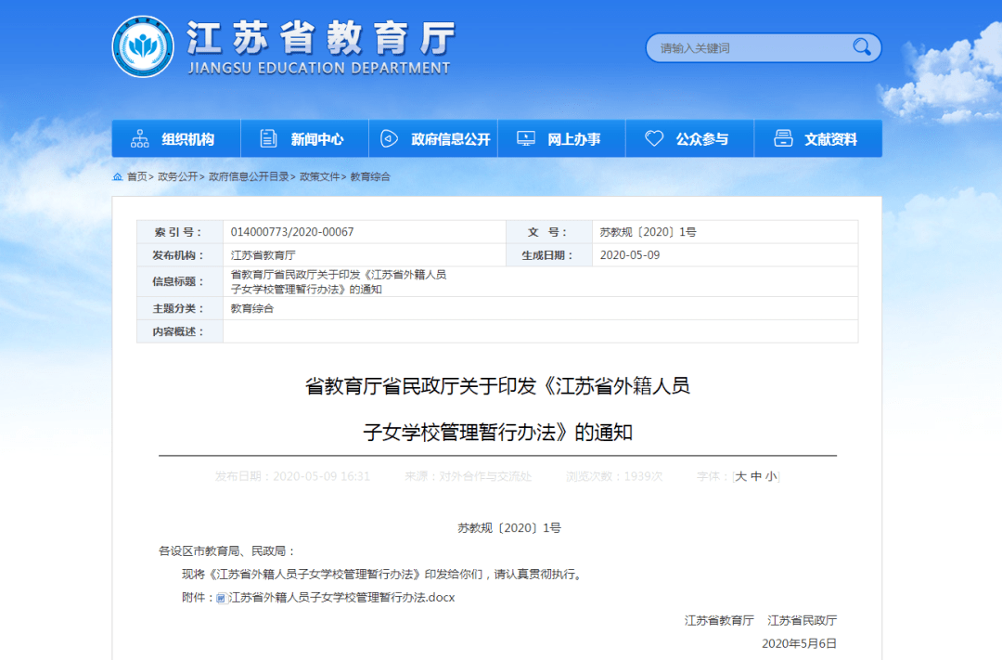Download 江苏省外籍人员子女学校管理暂行办法.docx attachment

(x=341, y=598)
